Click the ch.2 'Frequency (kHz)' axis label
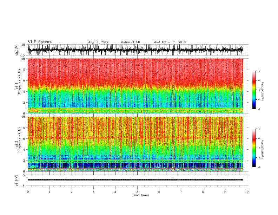This screenshot has height=215, width=278. pyautogui.click(x=19, y=140)
